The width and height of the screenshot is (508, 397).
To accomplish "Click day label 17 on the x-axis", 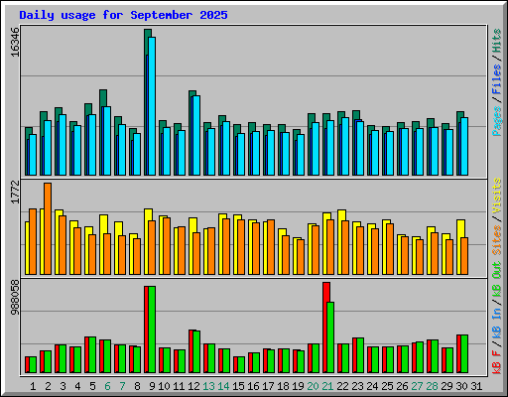I will (268, 386).
